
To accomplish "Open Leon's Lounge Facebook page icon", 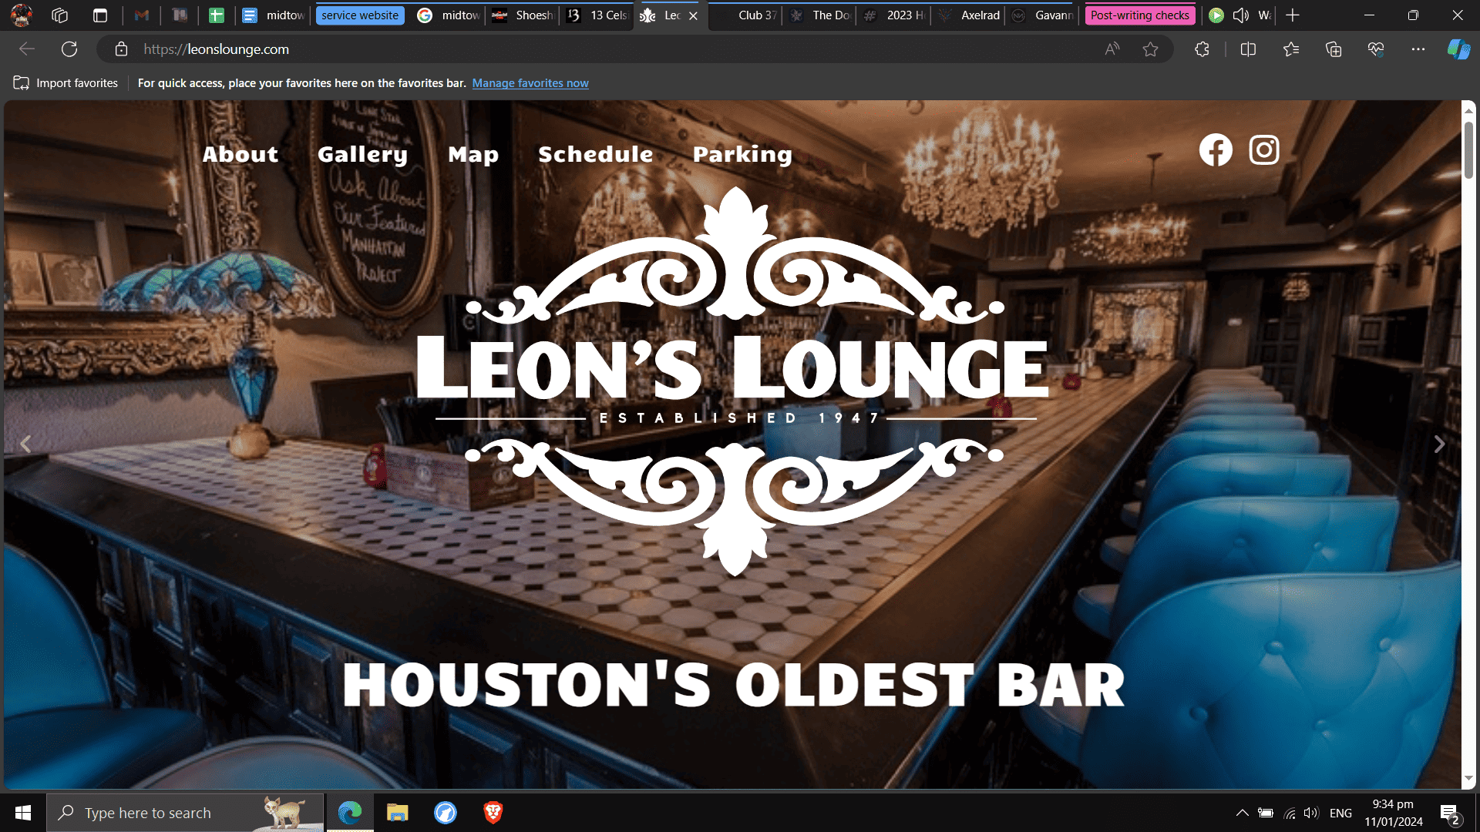I will coord(1216,149).
